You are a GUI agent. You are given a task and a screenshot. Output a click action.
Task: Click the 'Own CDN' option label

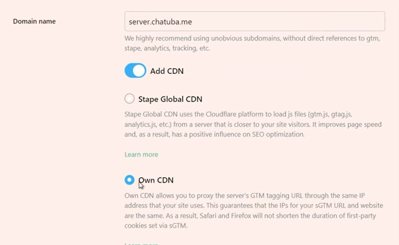tap(156, 180)
